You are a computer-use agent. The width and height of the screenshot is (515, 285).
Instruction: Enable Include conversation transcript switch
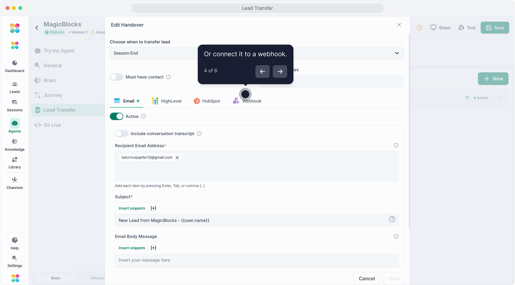tap(121, 134)
